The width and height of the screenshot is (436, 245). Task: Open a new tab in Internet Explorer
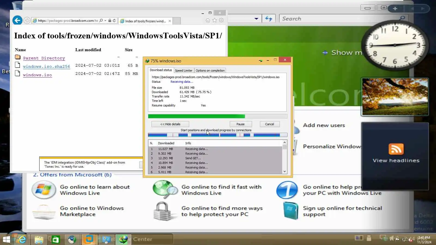coord(177,21)
